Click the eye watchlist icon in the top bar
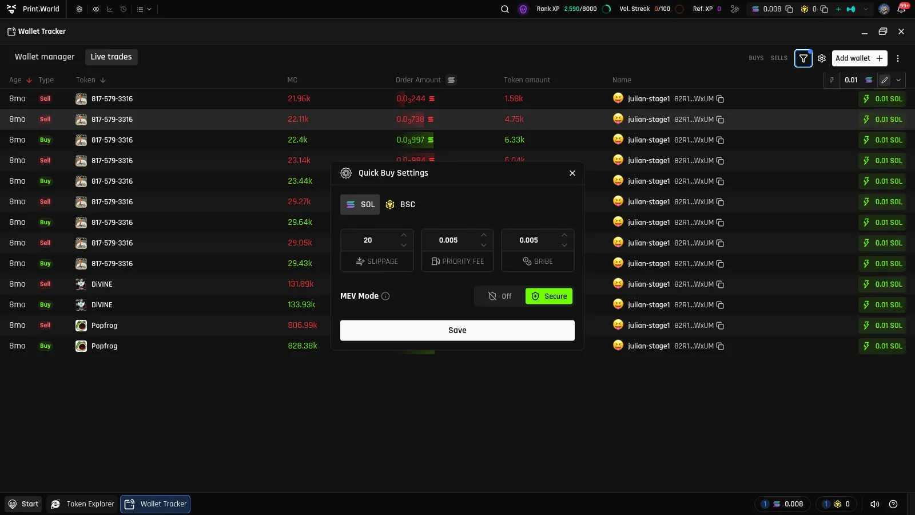The width and height of the screenshot is (915, 515). tap(96, 9)
